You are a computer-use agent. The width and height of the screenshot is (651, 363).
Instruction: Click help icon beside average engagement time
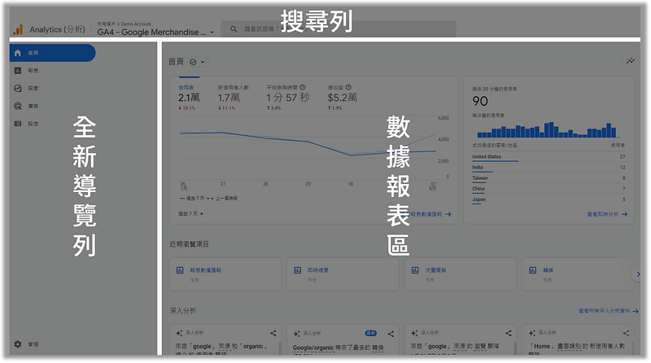click(x=303, y=87)
